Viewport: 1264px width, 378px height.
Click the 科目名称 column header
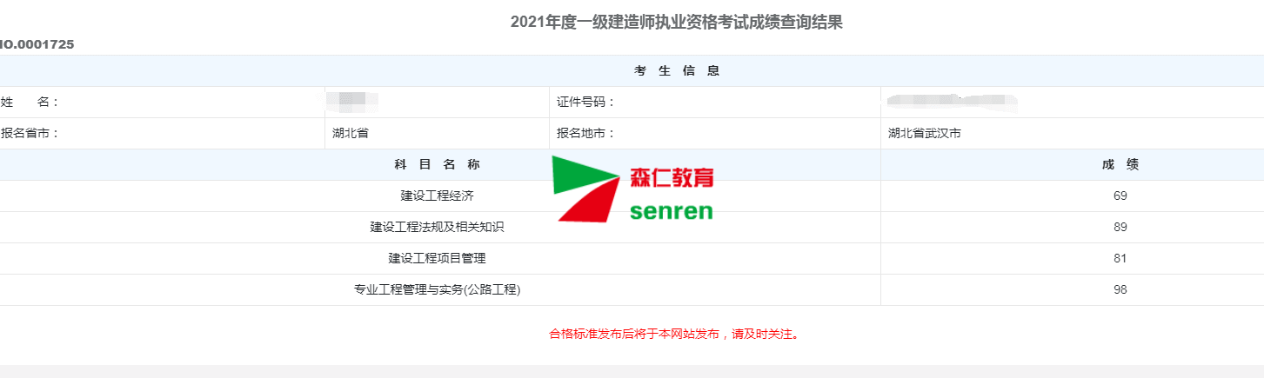[x=437, y=165]
